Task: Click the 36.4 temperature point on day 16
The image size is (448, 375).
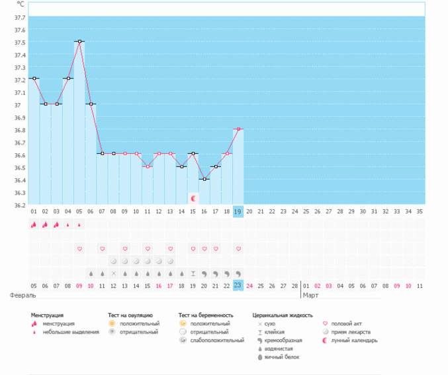Action: pyautogui.click(x=204, y=179)
